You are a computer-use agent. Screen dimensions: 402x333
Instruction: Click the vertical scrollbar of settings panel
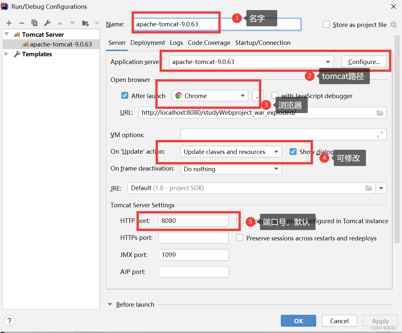pos(397,139)
